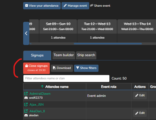Click the lock icon on Close signups
This screenshot has width=156, height=120.
[26, 66]
